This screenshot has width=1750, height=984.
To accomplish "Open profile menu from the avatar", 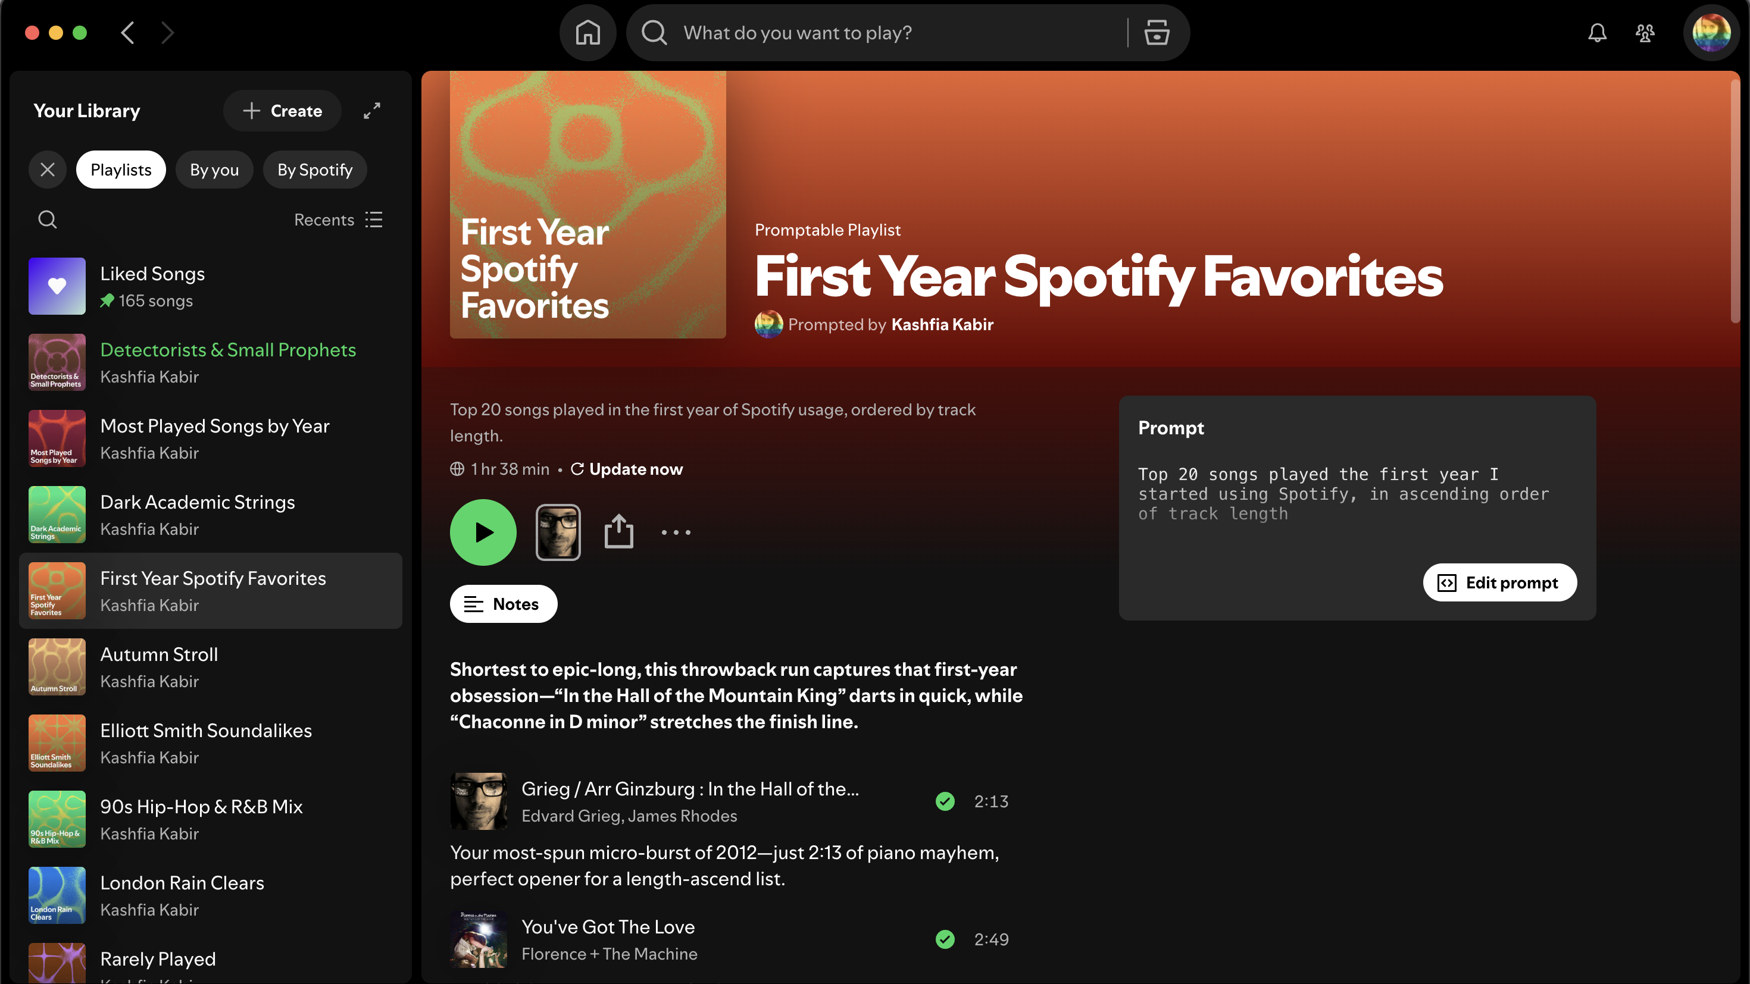I will (1711, 33).
